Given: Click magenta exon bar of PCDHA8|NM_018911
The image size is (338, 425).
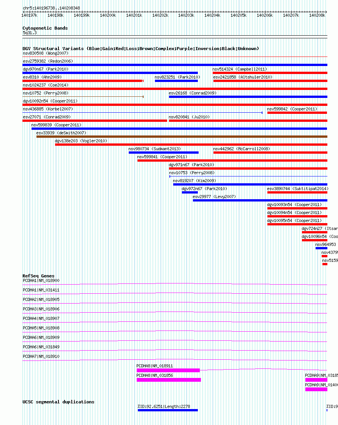Looking at the screenshot, I should (x=168, y=370).
